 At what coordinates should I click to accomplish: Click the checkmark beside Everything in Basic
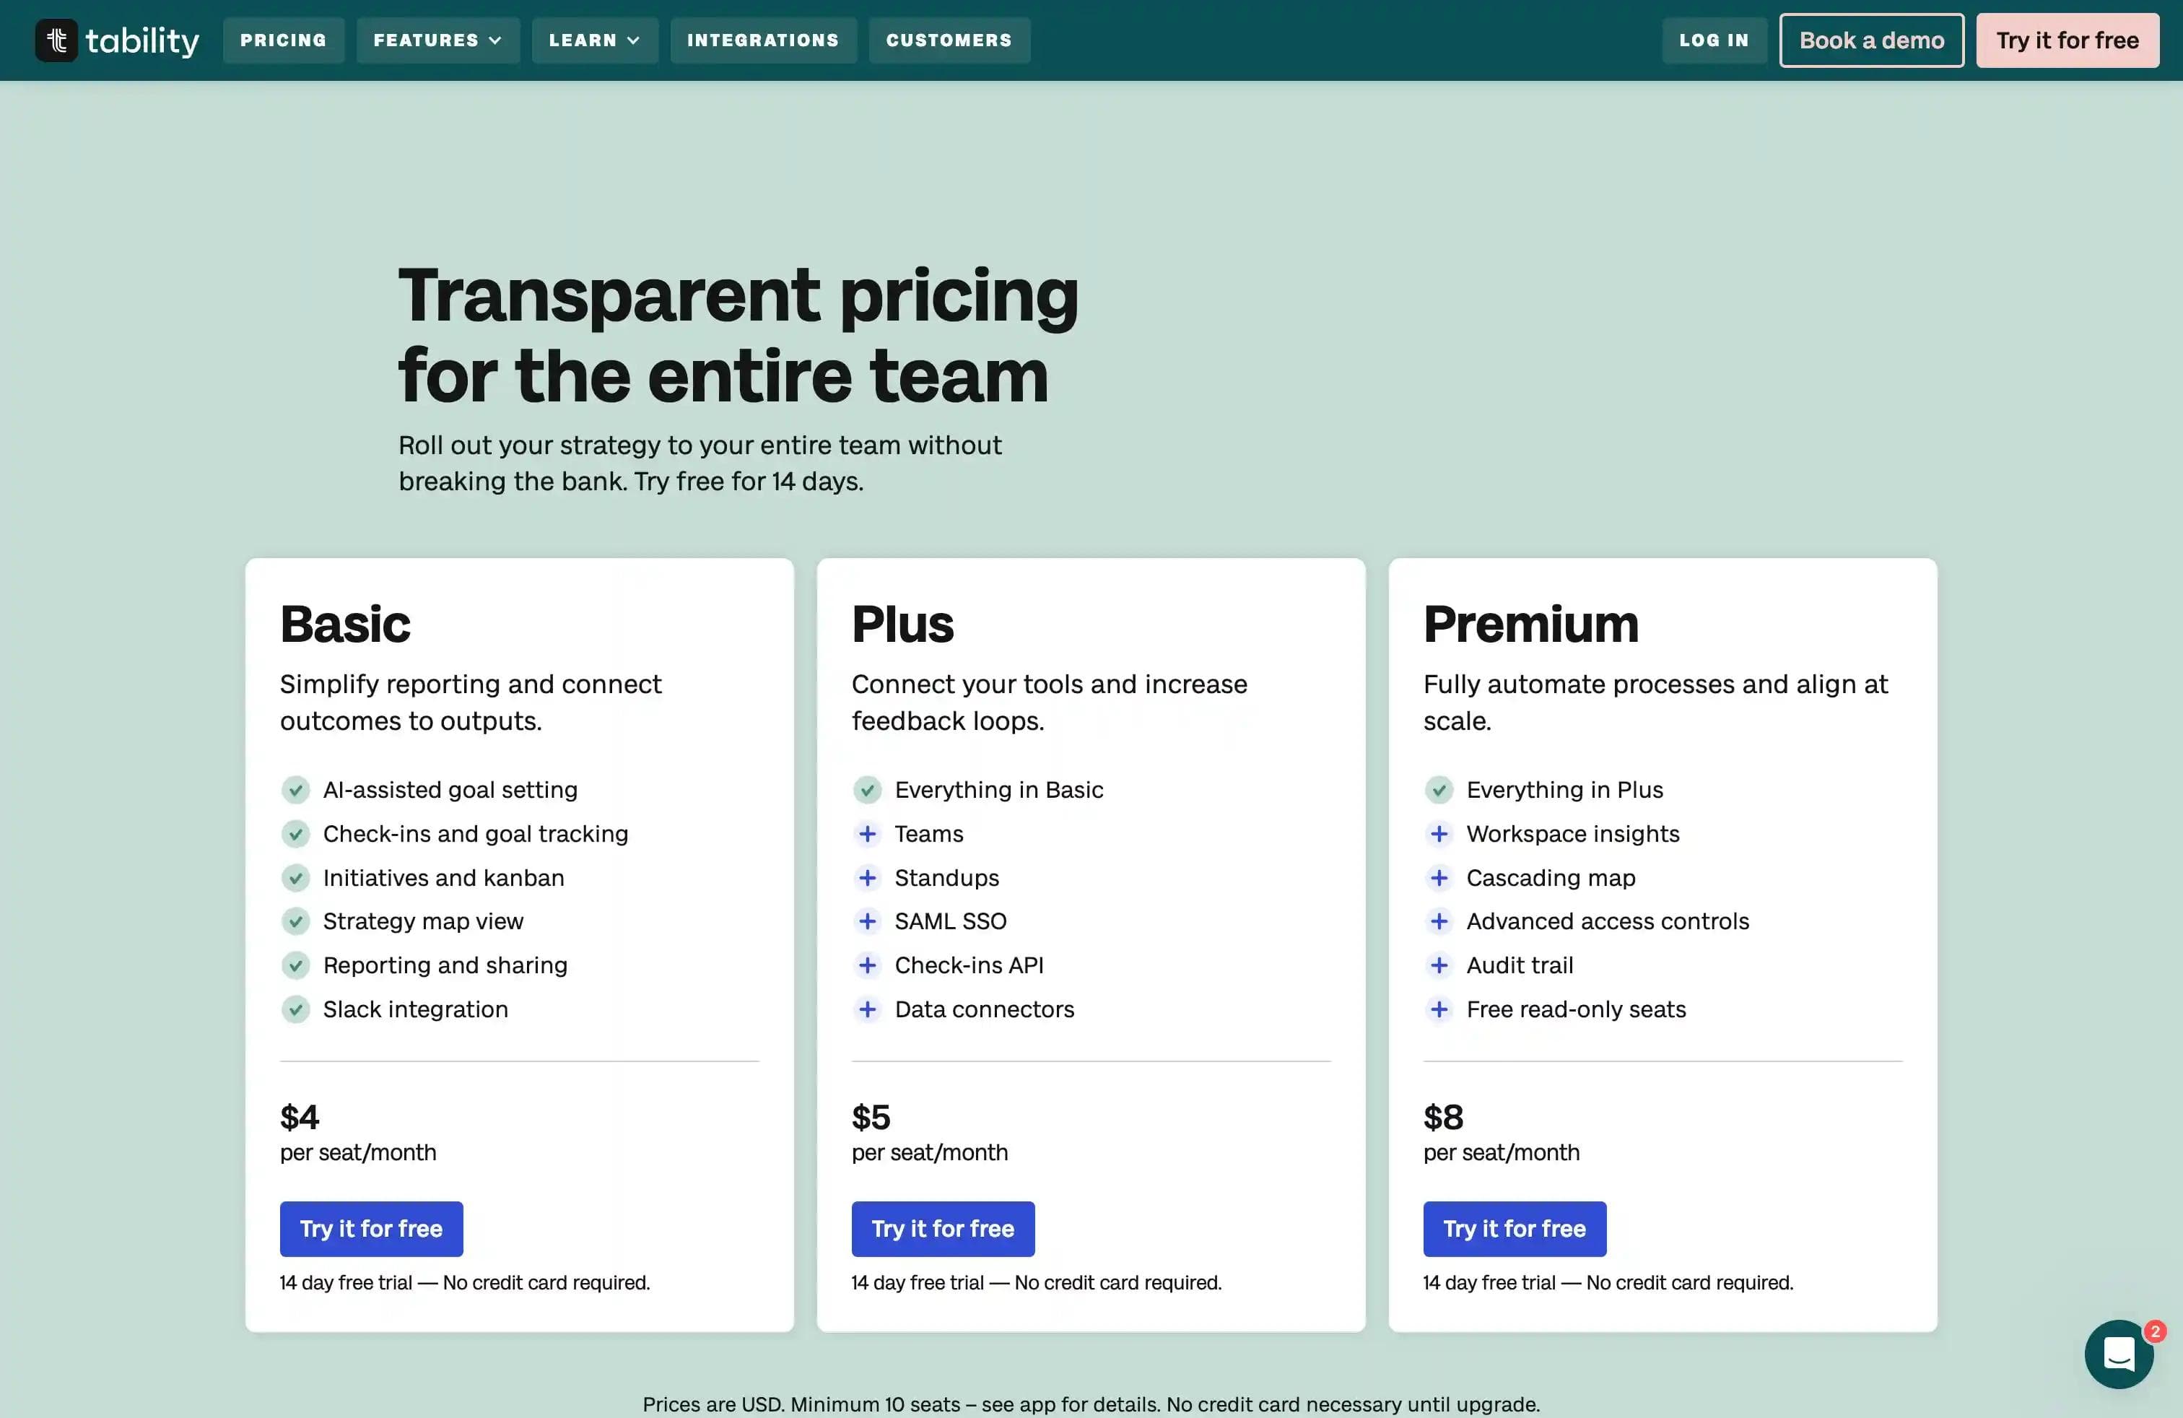coord(867,790)
